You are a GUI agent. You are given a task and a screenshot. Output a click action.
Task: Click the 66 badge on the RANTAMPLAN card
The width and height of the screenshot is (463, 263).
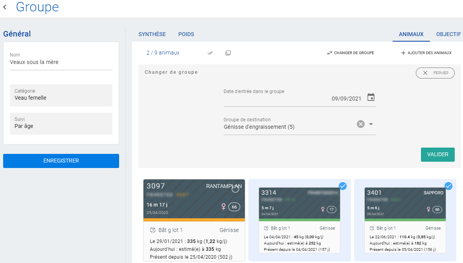234,207
